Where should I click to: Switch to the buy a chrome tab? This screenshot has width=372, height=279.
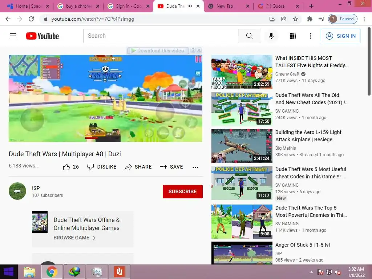pyautogui.click(x=78, y=6)
